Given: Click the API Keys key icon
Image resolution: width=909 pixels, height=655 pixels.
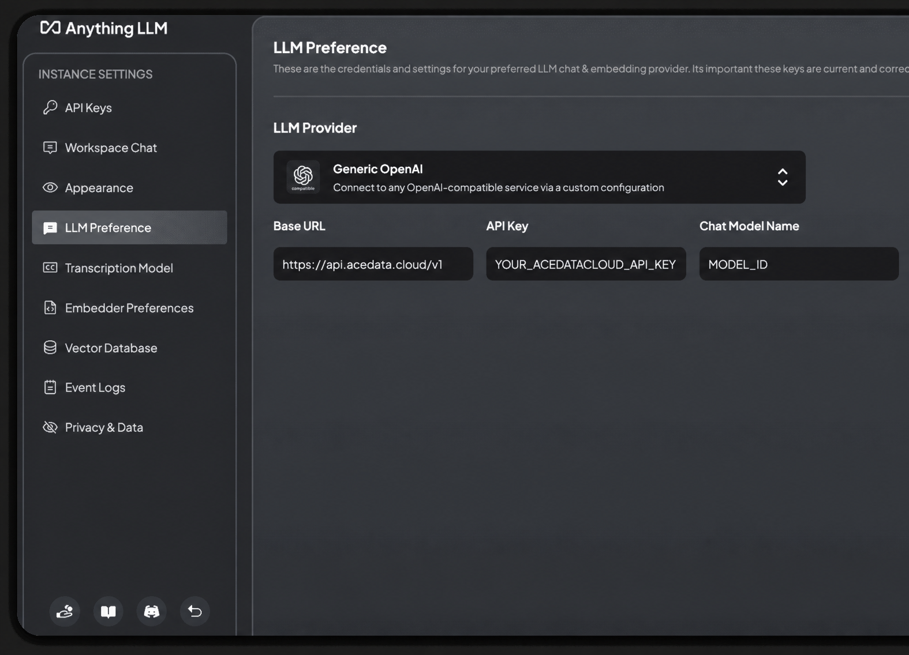Looking at the screenshot, I should point(50,107).
